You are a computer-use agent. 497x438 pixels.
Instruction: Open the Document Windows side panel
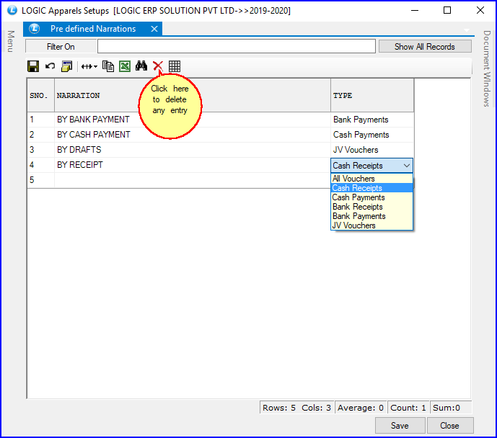(487, 68)
